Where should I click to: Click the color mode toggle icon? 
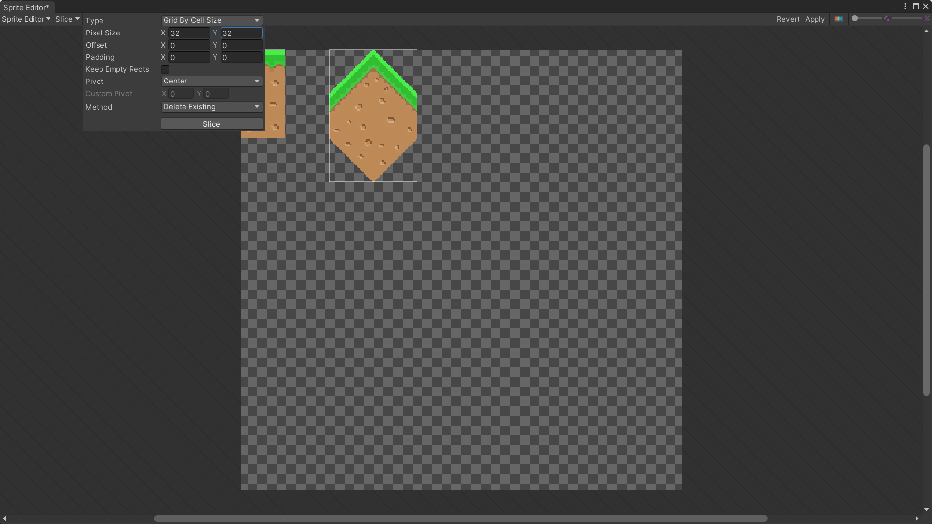point(838,18)
